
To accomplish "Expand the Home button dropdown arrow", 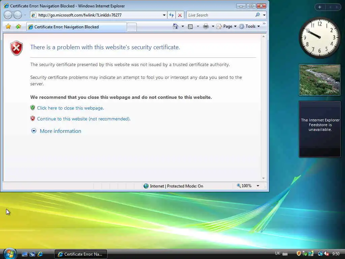I will pos(183,26).
